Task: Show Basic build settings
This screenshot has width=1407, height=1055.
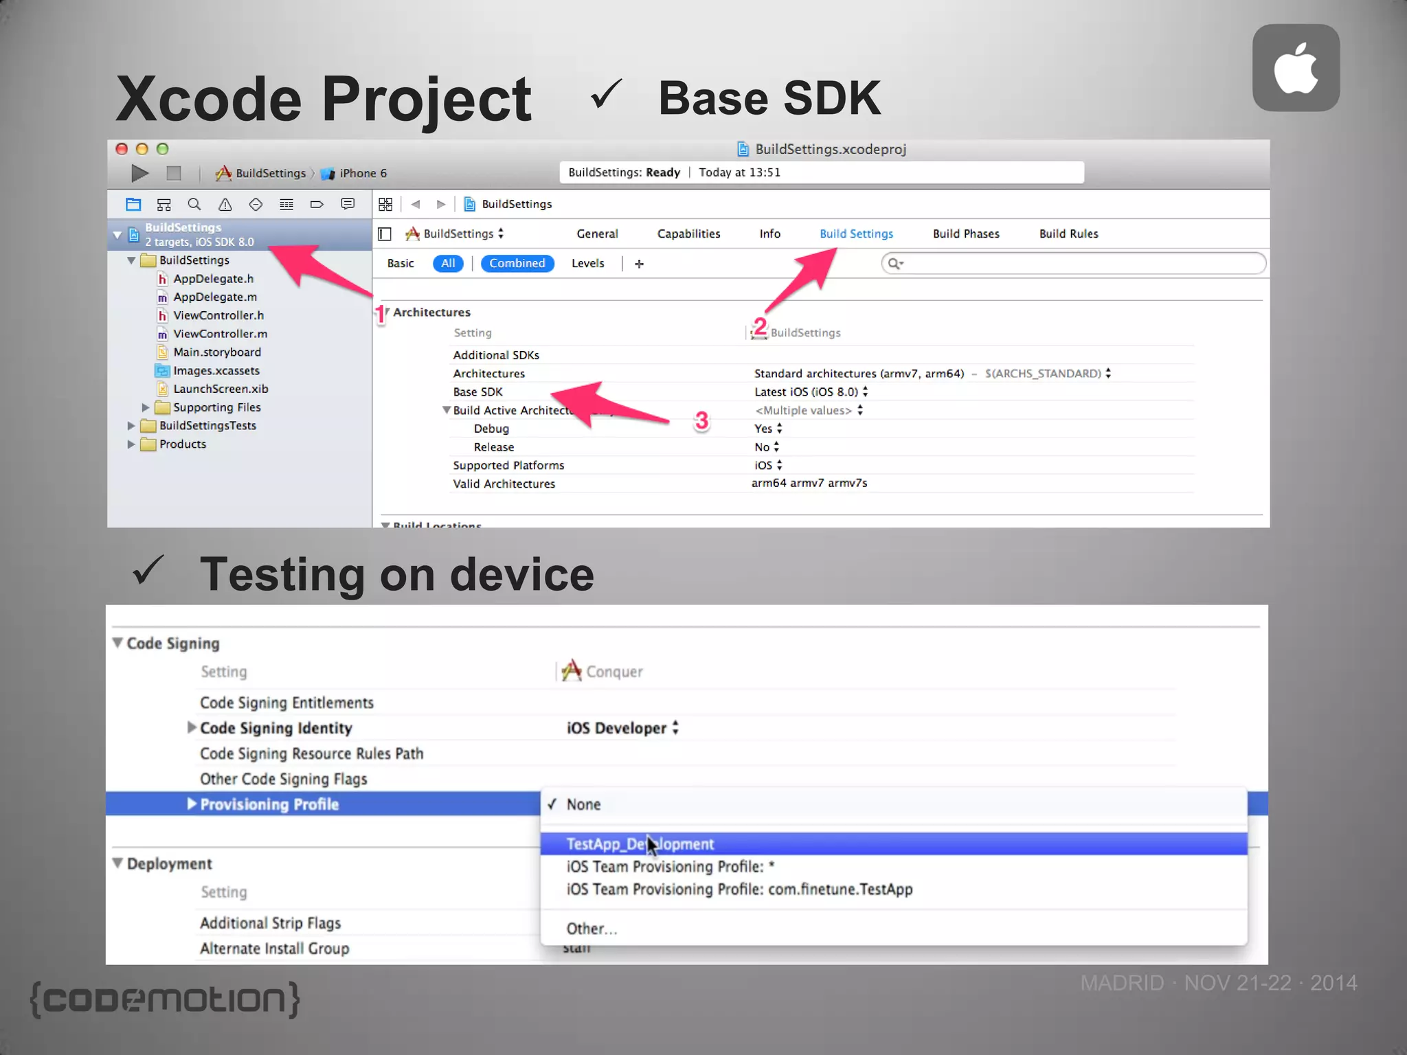Action: click(401, 264)
